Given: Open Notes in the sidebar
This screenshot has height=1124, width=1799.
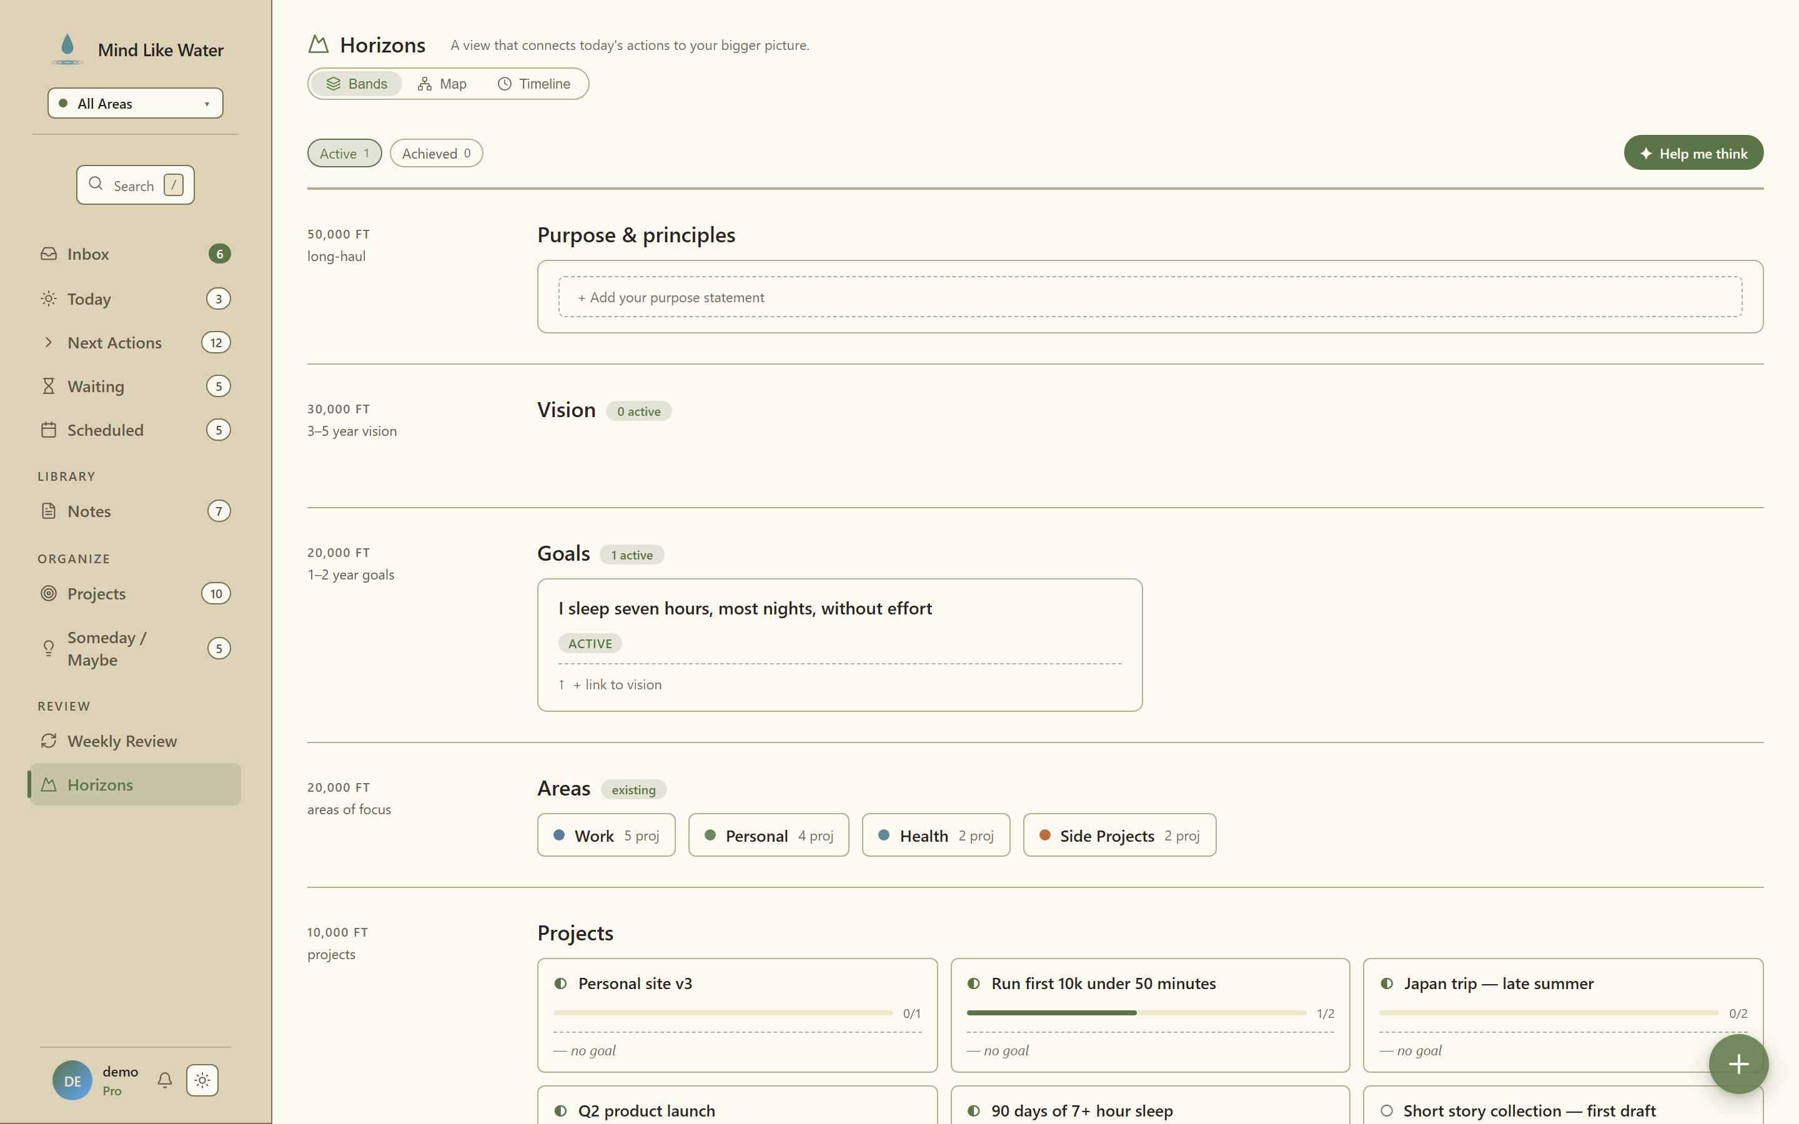Looking at the screenshot, I should point(136,511).
